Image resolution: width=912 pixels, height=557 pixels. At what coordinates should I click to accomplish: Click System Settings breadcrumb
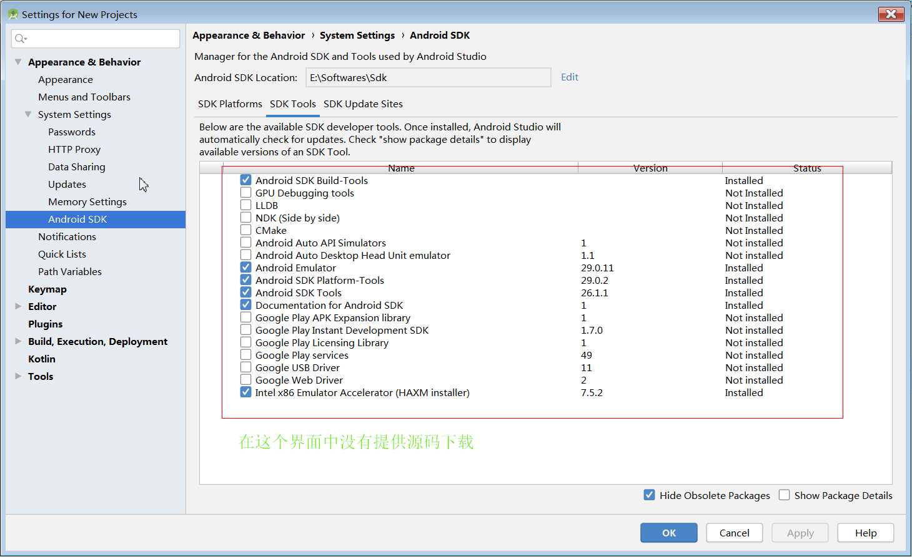(357, 36)
